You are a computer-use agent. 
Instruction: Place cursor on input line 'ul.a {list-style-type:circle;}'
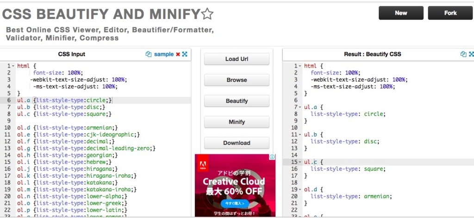click(64, 100)
